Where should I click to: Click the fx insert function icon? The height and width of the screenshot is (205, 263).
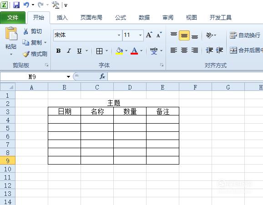(x=102, y=76)
